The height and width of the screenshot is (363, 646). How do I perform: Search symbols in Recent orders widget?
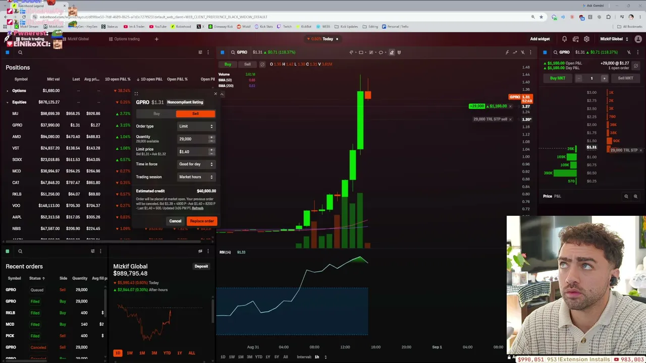(x=20, y=251)
